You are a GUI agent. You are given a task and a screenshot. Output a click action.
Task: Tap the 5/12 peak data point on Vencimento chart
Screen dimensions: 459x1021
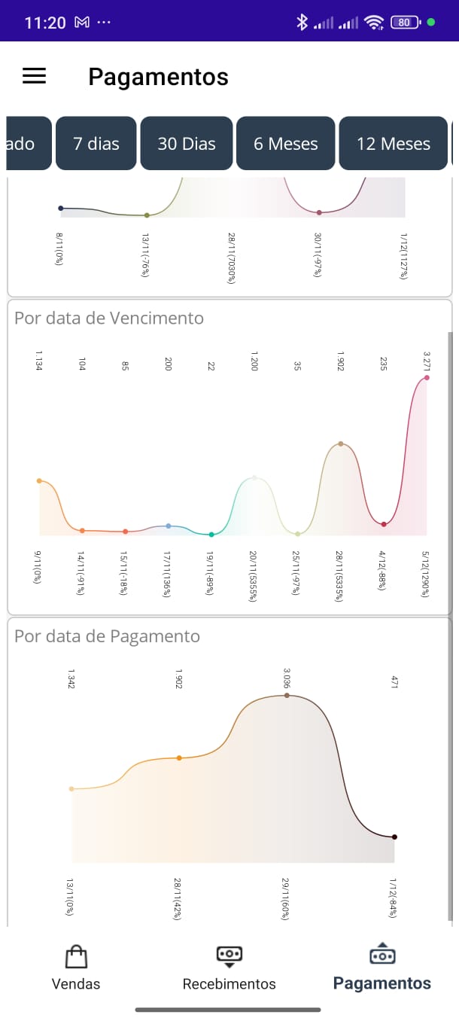[427, 378]
